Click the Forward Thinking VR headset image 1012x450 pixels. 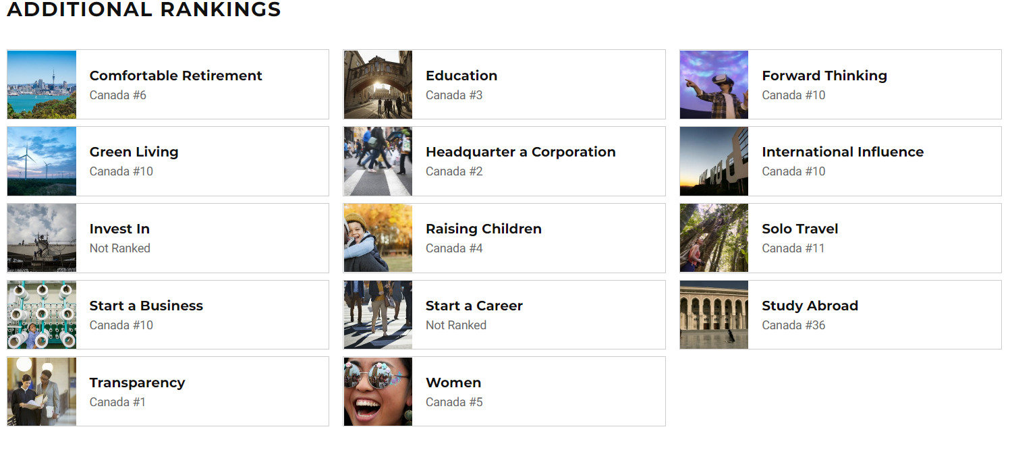(714, 84)
